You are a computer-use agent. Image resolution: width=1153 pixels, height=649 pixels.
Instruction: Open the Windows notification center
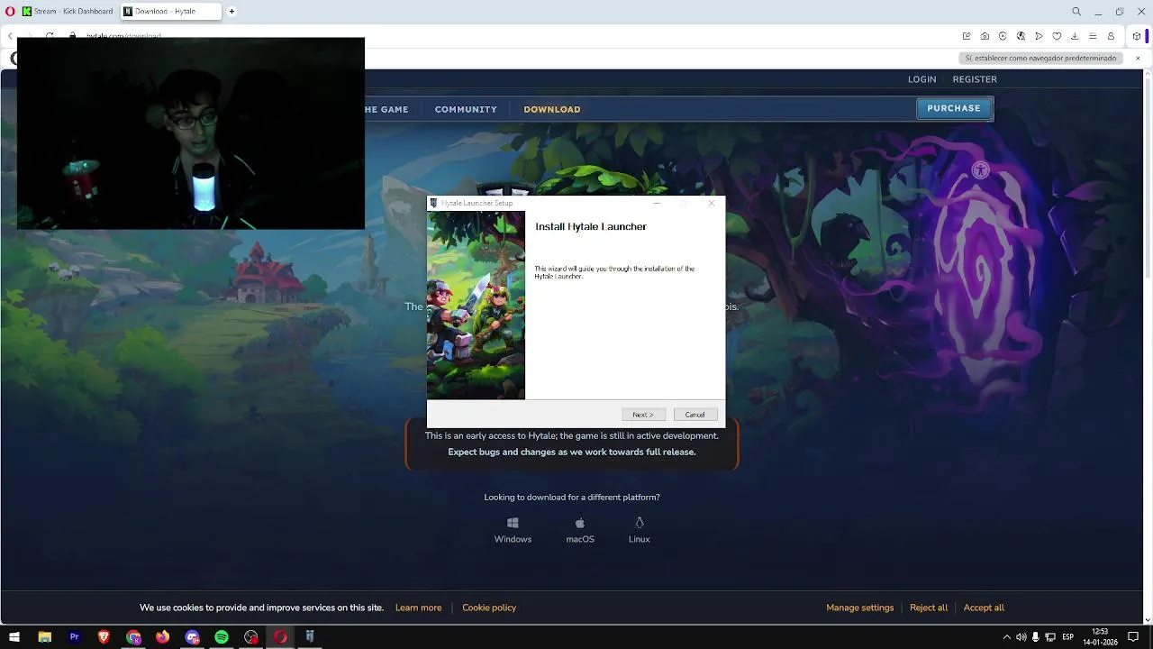tap(1134, 637)
